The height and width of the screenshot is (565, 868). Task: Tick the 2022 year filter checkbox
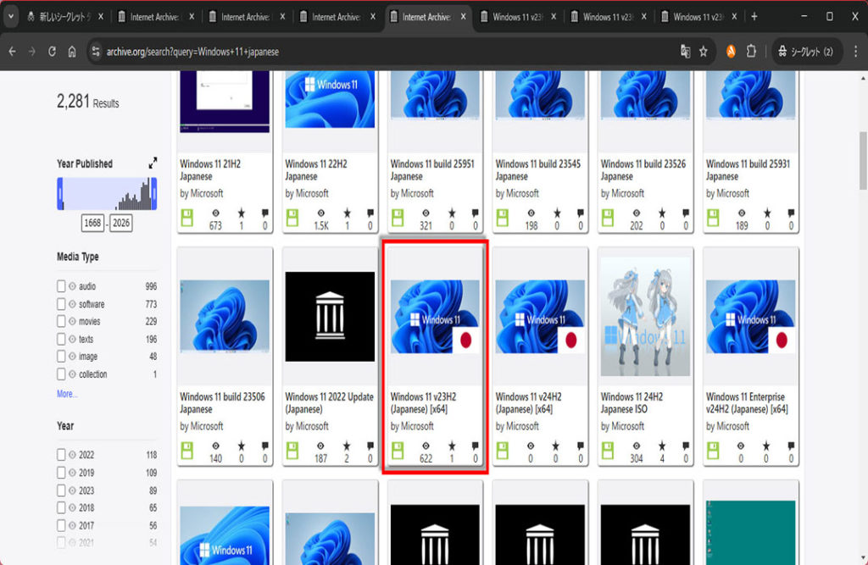(61, 455)
